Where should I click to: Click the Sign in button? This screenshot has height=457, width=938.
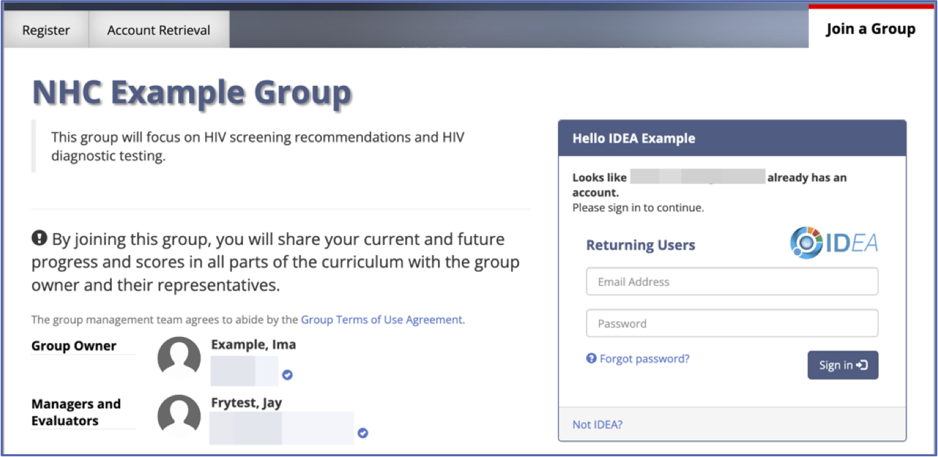(x=842, y=365)
